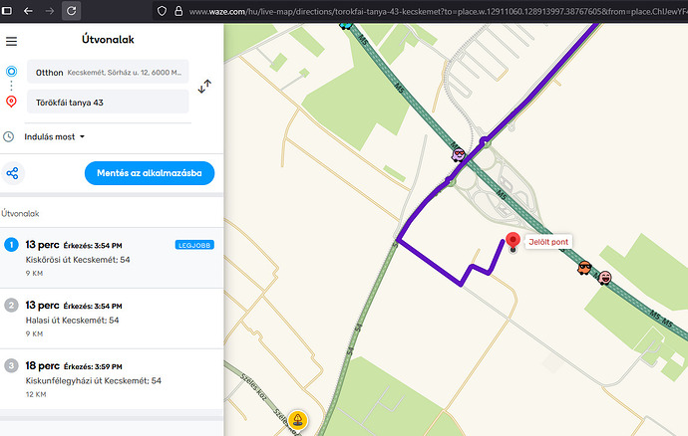The height and width of the screenshot is (436, 688).
Task: Click the yellow hazard alert marker
Action: click(297, 420)
